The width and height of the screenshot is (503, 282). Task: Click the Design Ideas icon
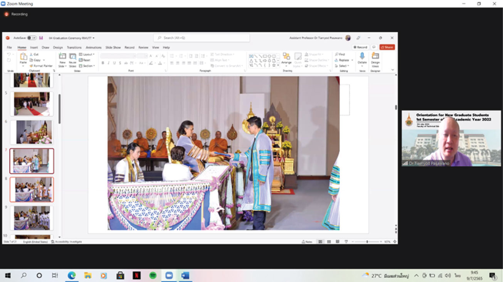click(x=375, y=56)
